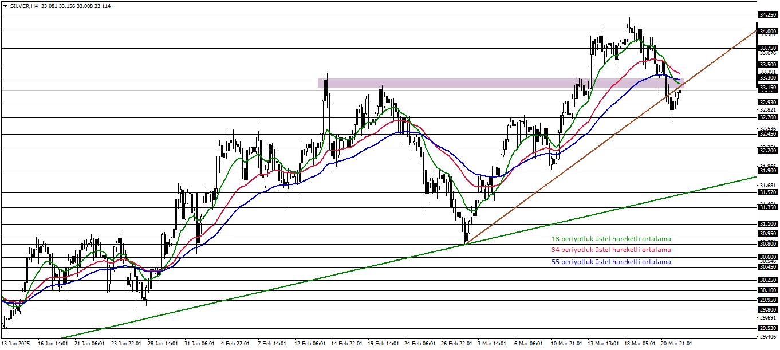Click the 33.500 price level label
This screenshot has width=780, height=350.
click(767, 65)
